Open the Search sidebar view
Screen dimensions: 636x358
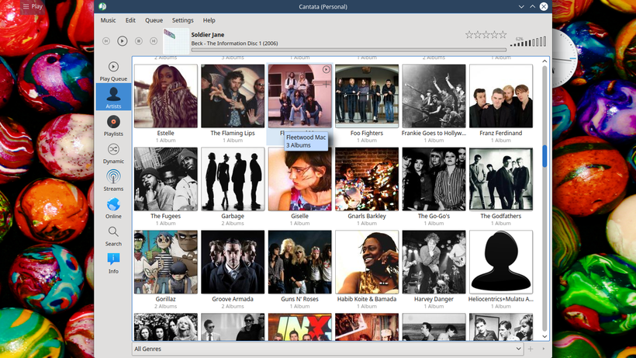tap(113, 236)
